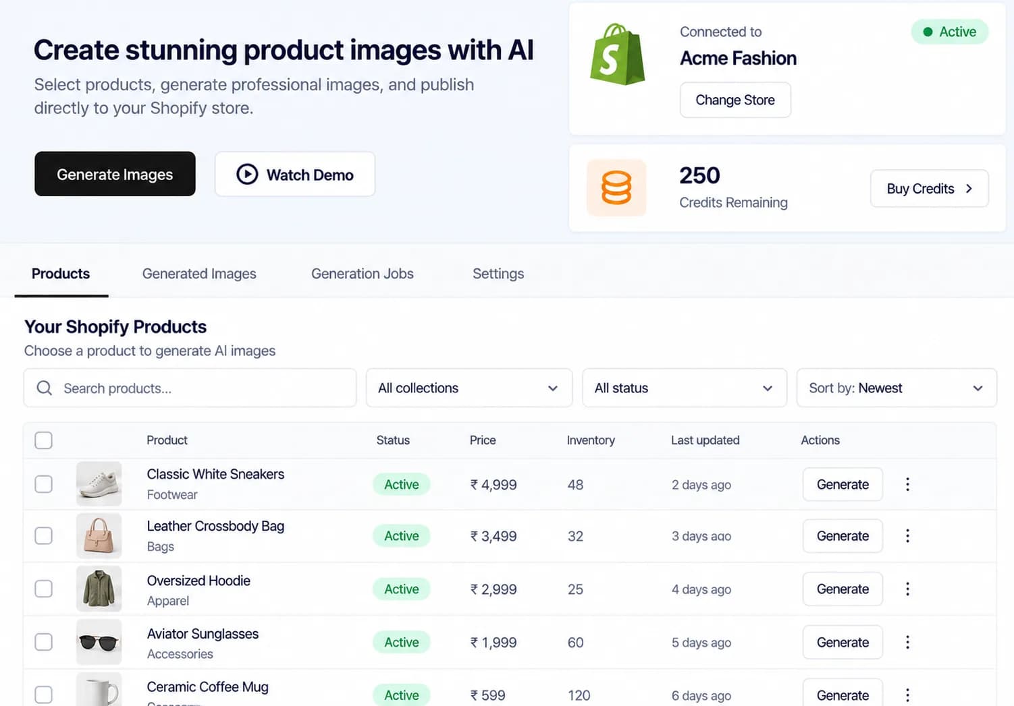Screen dimensions: 1014x706
Task: Click Generate for Oversized Hoodie
Action: [843, 589]
